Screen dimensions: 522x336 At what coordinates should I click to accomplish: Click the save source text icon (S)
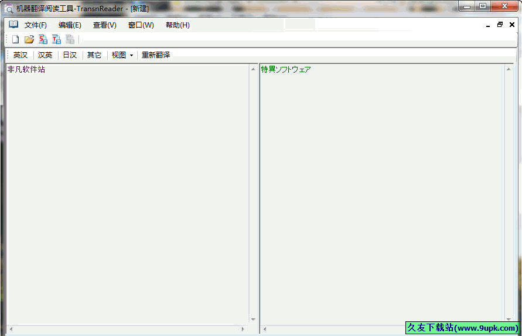coord(43,40)
